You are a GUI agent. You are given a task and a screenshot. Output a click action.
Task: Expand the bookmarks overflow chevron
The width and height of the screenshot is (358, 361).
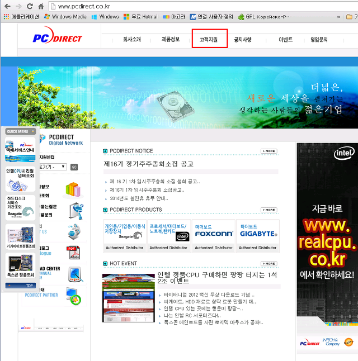(x=338, y=17)
